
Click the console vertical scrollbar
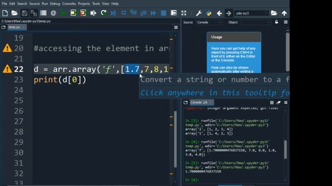[x=285, y=149]
